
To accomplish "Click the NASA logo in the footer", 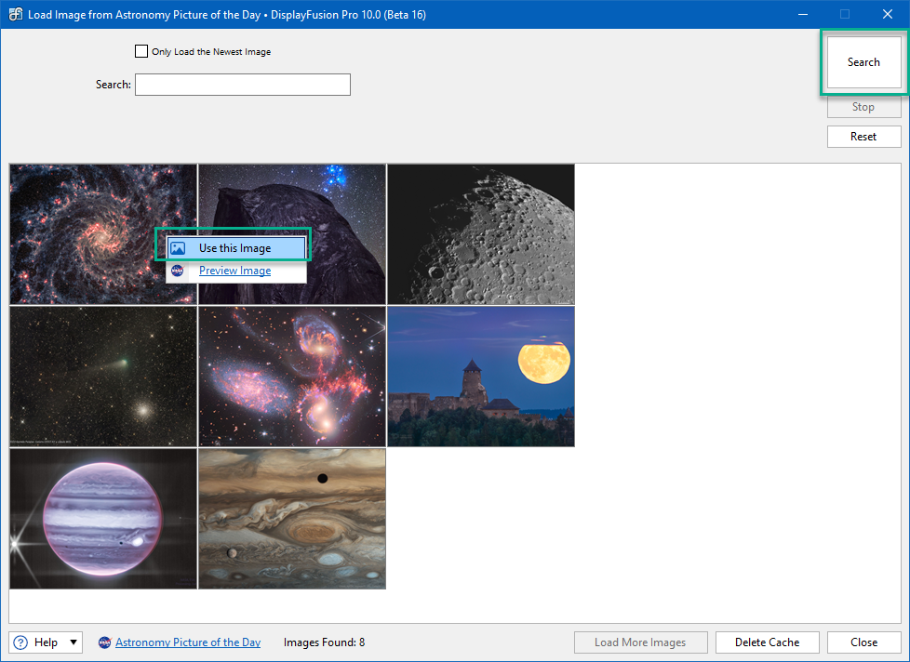I will coord(104,642).
